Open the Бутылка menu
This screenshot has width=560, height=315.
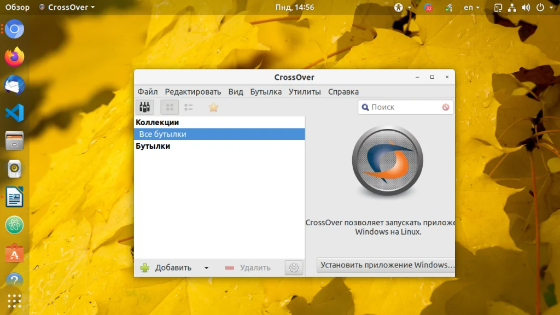[266, 92]
